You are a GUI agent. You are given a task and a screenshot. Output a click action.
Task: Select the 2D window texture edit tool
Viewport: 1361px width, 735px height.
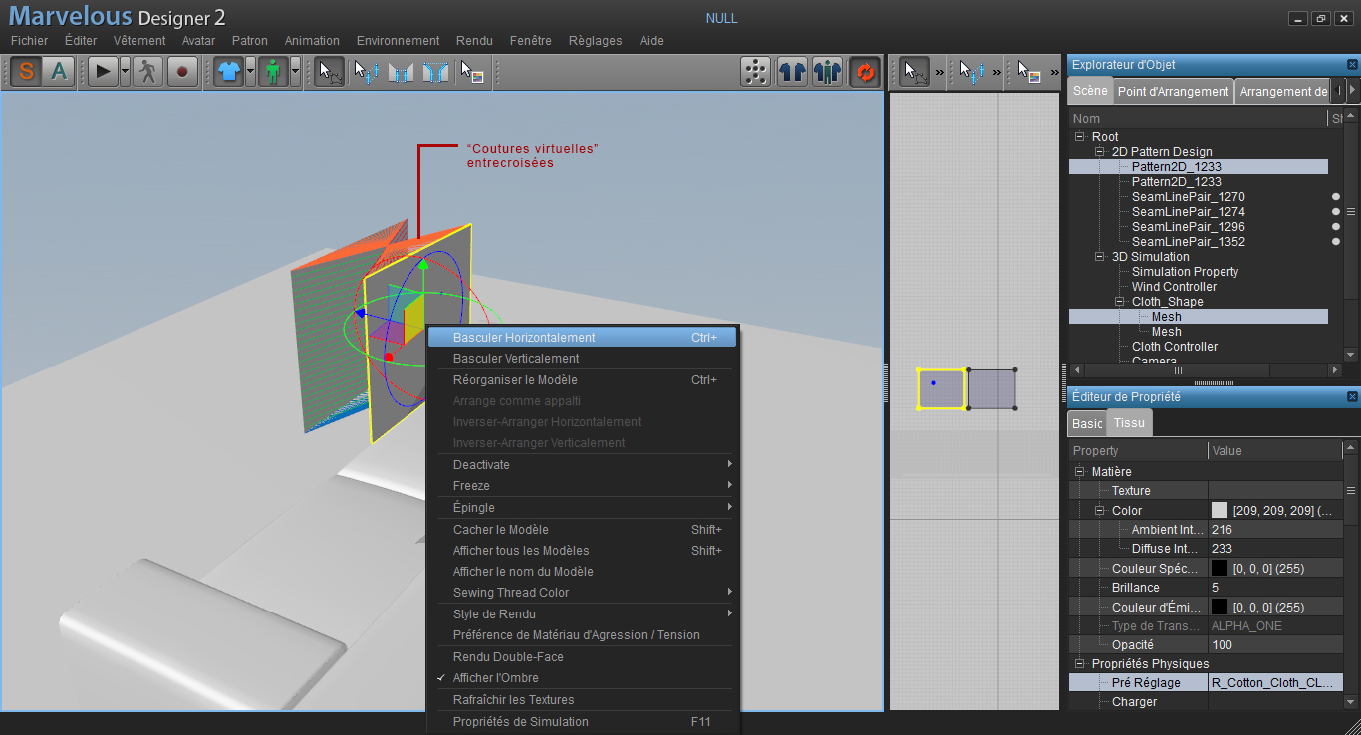click(1029, 72)
